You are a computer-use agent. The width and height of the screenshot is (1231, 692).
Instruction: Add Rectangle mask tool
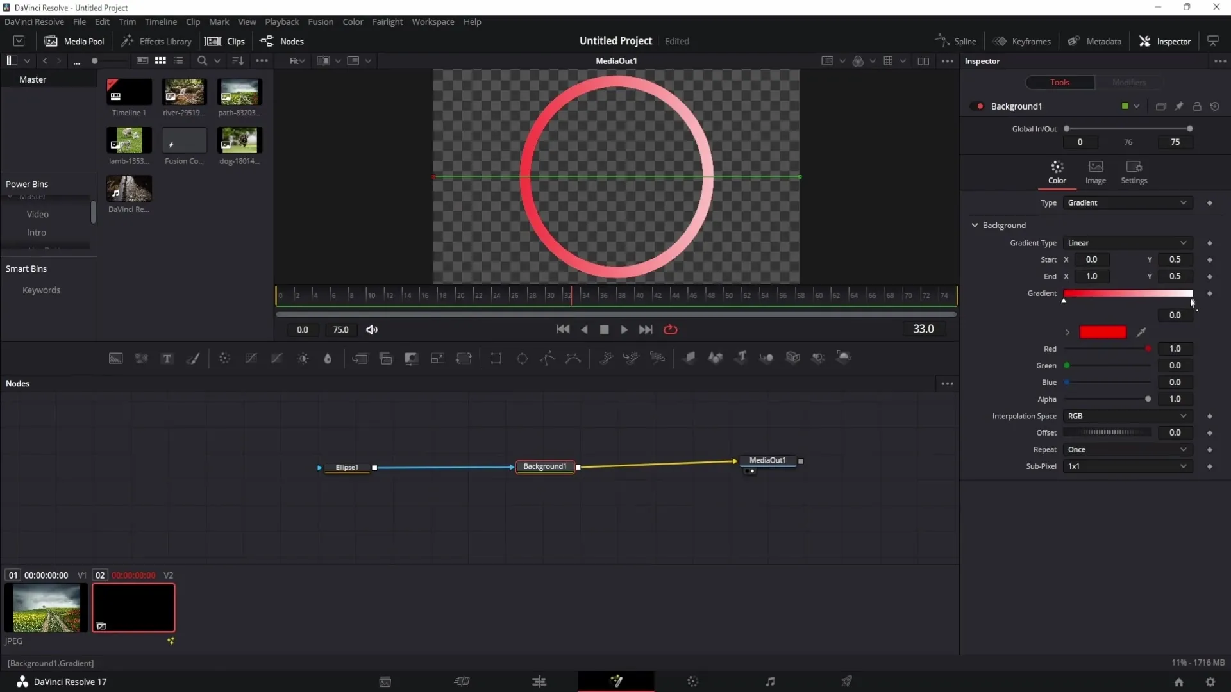tap(496, 359)
